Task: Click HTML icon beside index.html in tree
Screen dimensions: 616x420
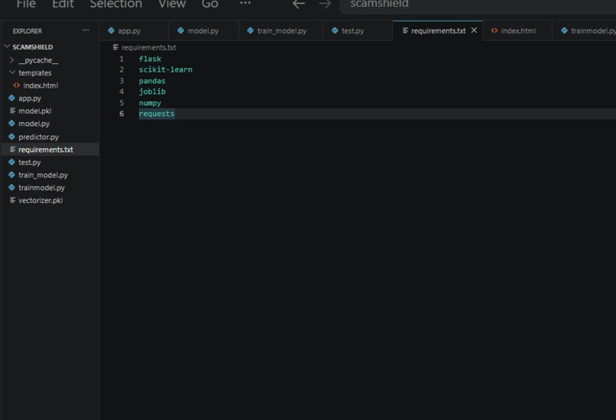Action: (17, 86)
